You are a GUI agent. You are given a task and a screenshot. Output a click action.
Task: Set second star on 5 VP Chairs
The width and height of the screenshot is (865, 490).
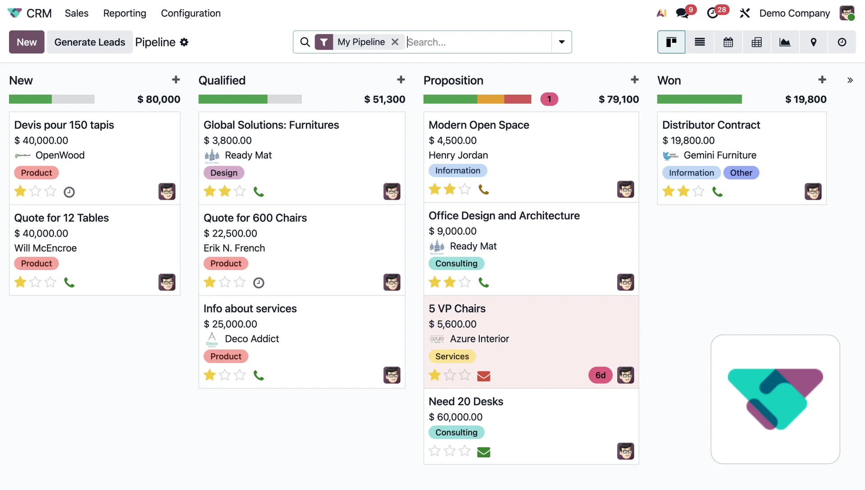point(450,375)
